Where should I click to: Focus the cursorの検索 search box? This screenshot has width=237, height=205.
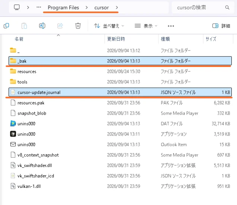(x=203, y=7)
